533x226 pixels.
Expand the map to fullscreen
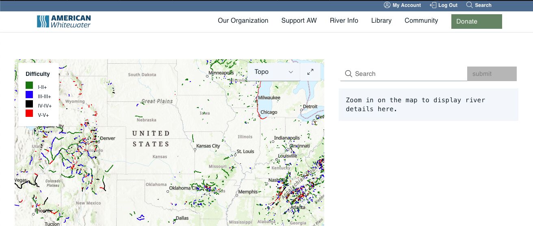tap(310, 72)
